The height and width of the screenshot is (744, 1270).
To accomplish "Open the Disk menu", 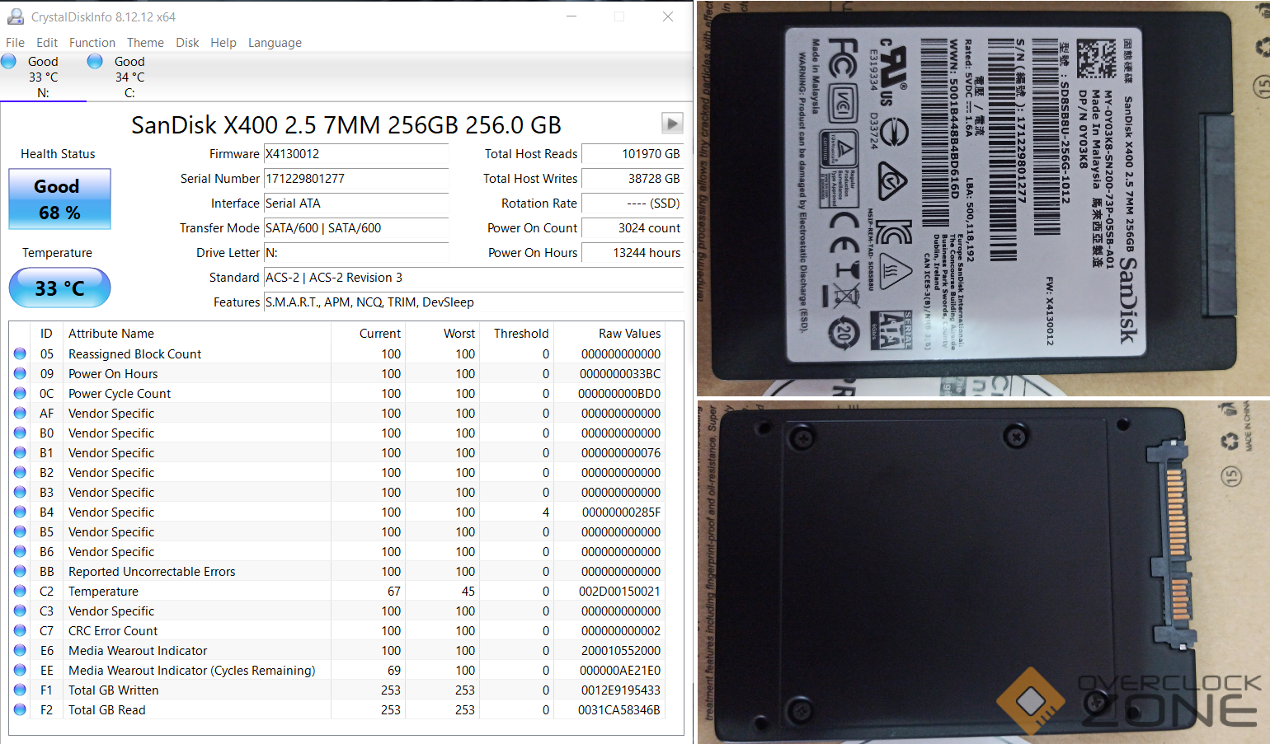I will pyautogui.click(x=187, y=43).
